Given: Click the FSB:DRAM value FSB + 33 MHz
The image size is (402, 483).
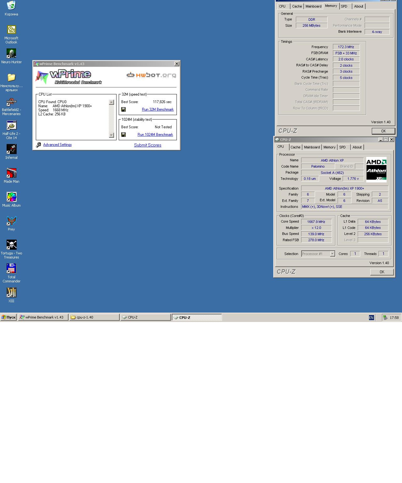Looking at the screenshot, I should click(346, 53).
